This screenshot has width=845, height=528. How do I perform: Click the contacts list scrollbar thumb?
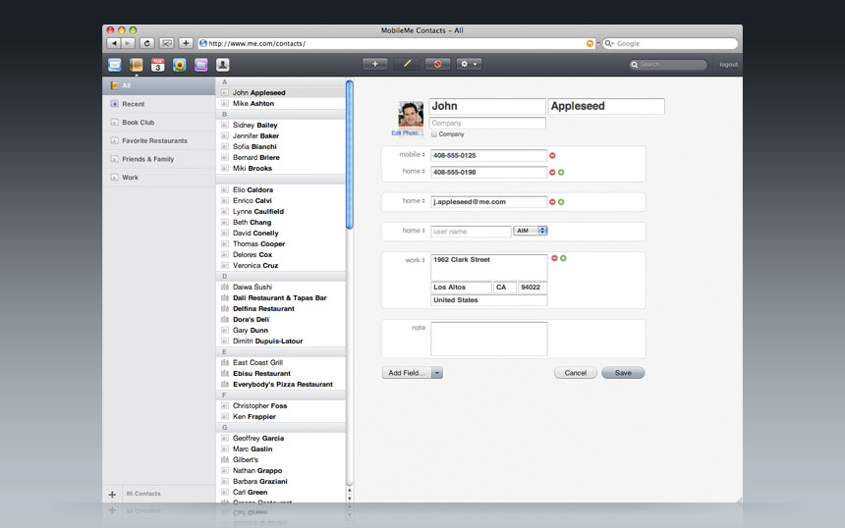coord(350,154)
